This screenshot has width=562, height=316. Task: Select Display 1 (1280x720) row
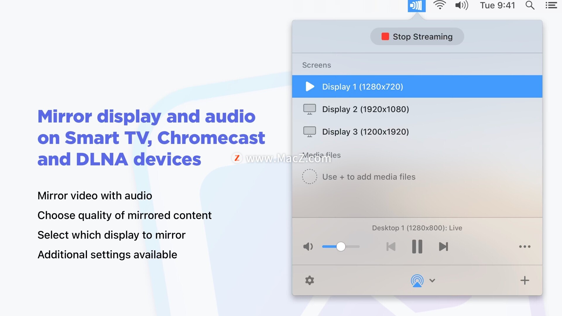click(x=417, y=86)
